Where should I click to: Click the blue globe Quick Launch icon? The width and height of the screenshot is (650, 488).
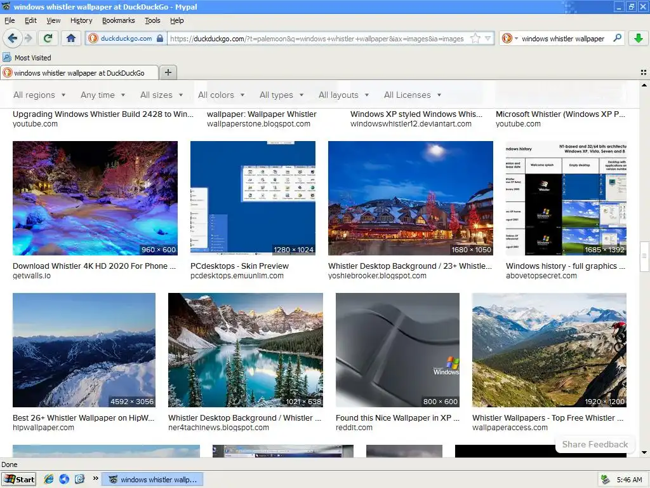[64, 479]
